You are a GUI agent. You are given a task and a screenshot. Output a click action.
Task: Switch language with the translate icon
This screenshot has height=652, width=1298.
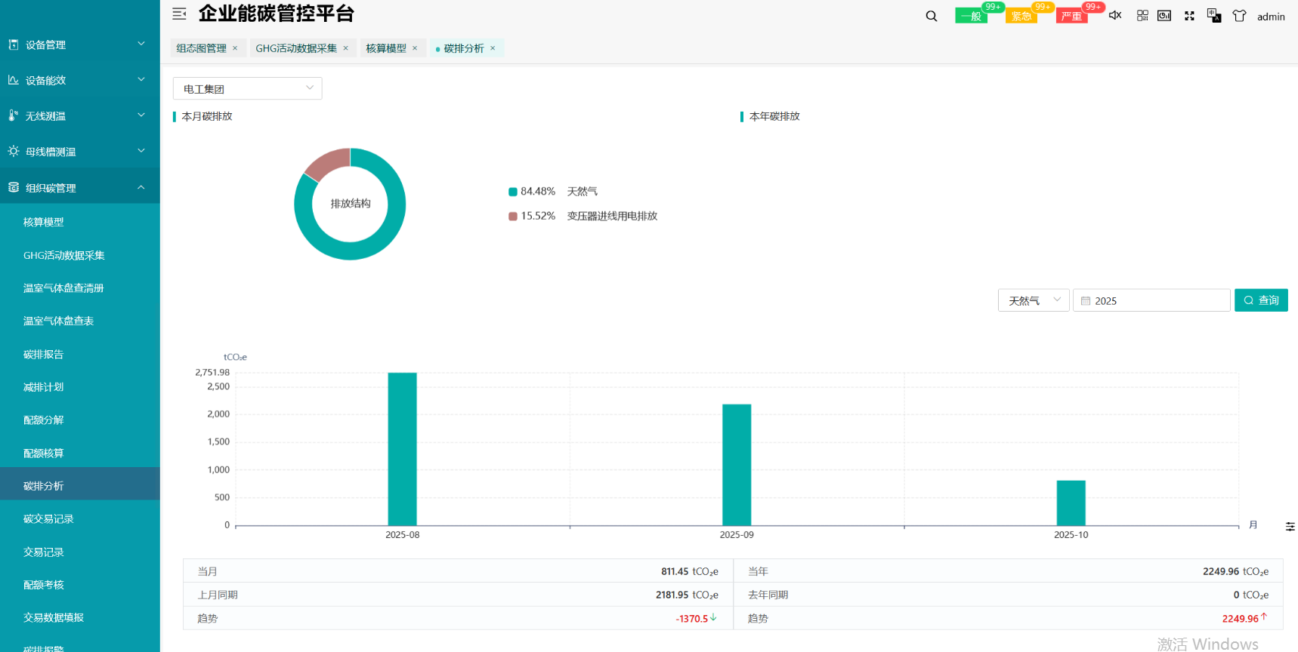(1214, 15)
